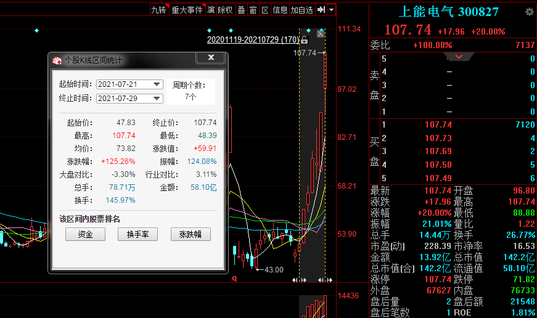The image size is (537, 318).
Task: Activate the 区 range statistics toolbar button
Action: [264, 10]
